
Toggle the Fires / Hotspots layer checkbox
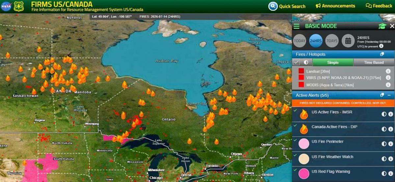[x=297, y=62]
